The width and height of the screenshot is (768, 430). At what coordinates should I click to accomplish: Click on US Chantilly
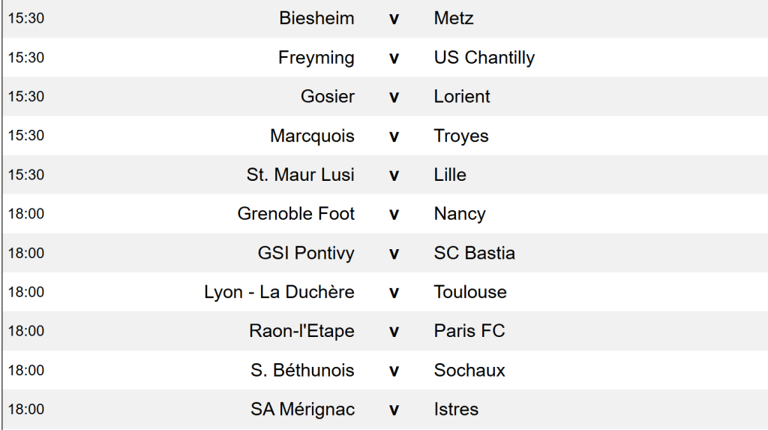(484, 57)
